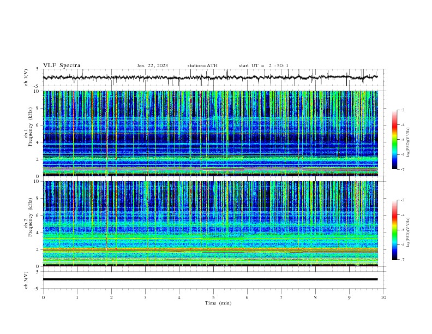The width and height of the screenshot is (432, 334).
Task: Click time-axis tick label "7"
Action: click(x=281, y=297)
